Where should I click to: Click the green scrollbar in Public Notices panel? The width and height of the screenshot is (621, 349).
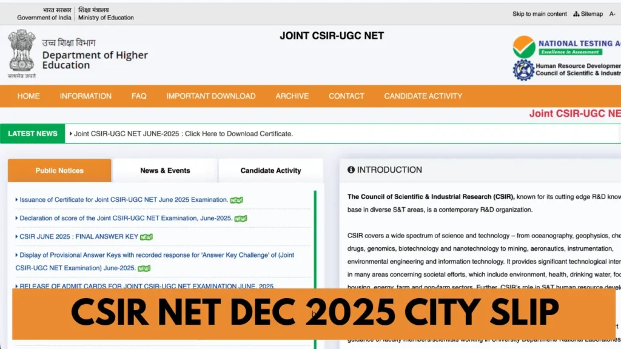coord(315,236)
